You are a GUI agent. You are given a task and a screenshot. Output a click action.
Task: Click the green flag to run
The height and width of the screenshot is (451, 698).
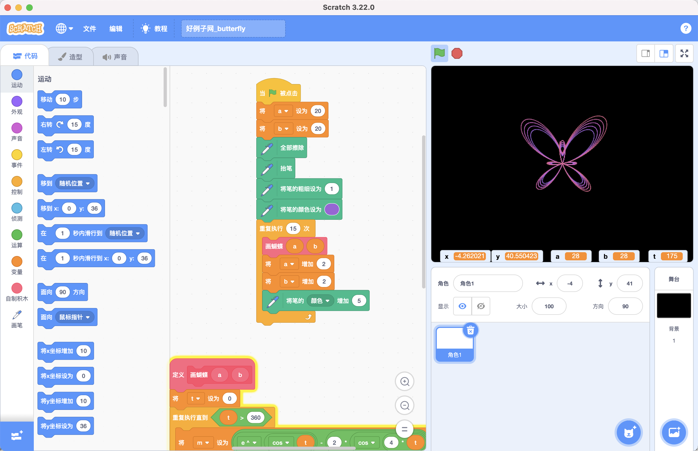click(439, 53)
